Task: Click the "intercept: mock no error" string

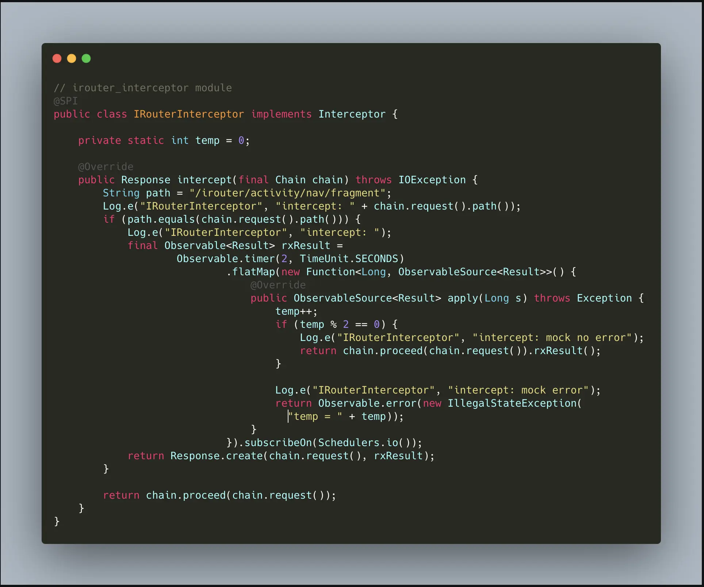Action: click(x=552, y=338)
